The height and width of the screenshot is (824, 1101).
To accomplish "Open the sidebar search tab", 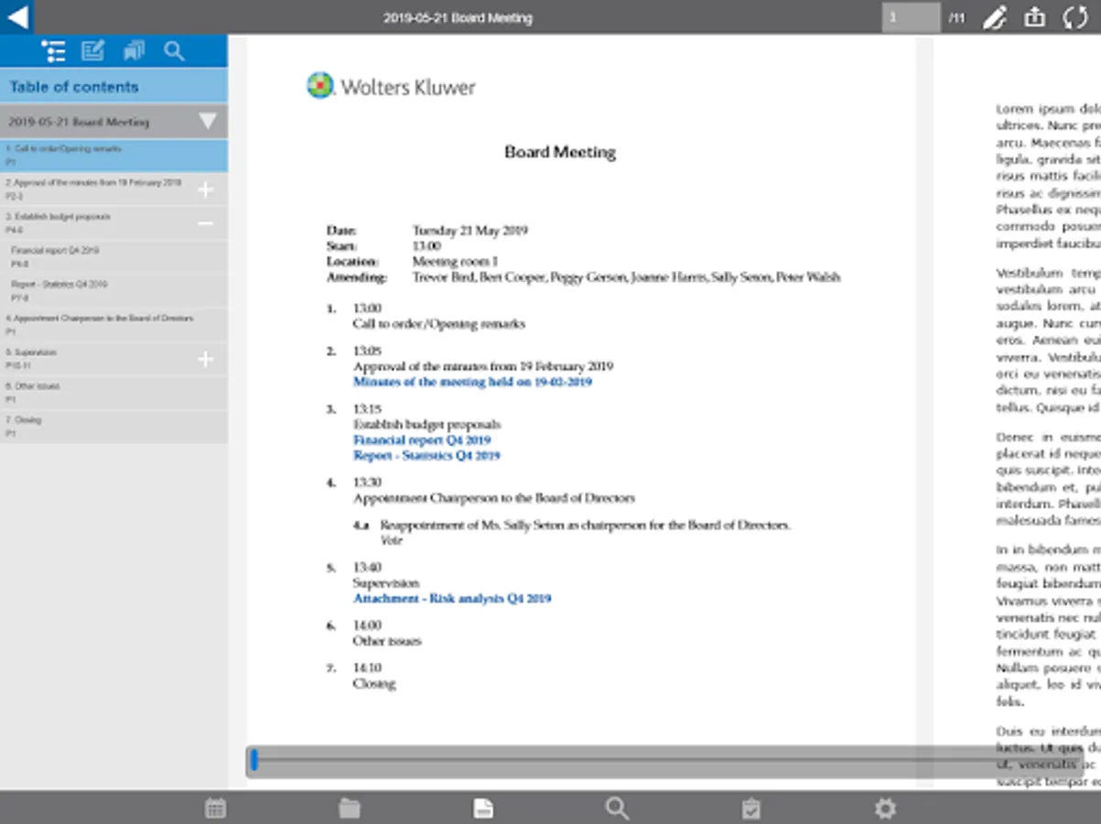I will click(174, 51).
